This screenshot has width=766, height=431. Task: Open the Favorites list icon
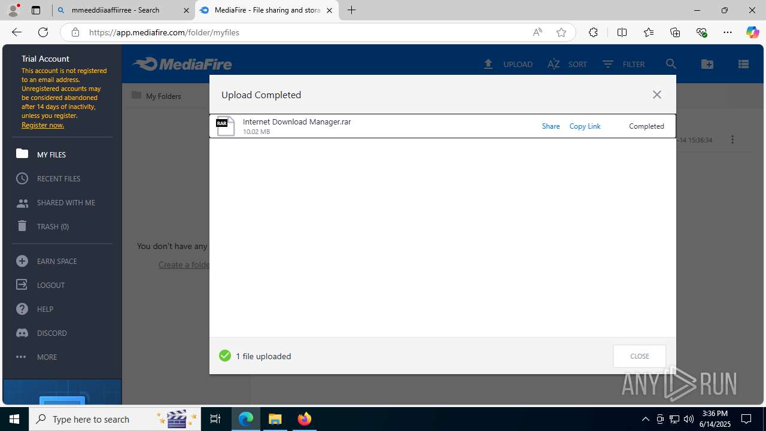click(x=649, y=32)
